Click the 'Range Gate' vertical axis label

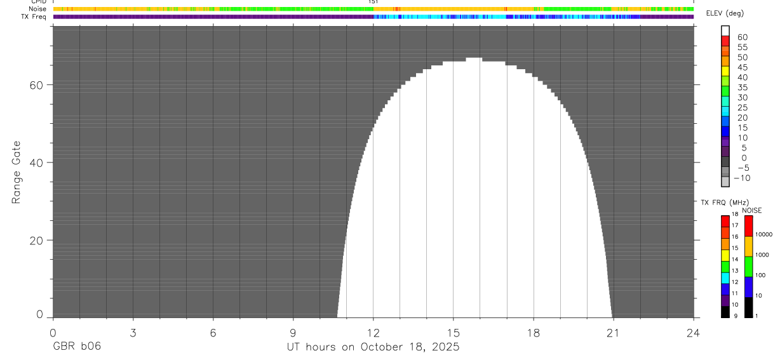(x=18, y=173)
